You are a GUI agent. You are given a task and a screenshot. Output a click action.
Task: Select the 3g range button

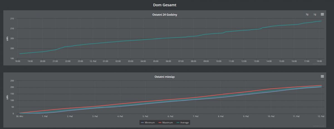click(x=307, y=14)
